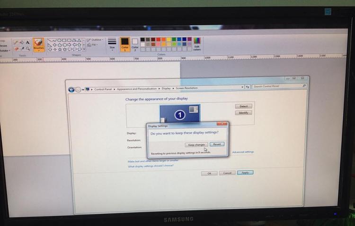Choose the Six-point star shape

click(65, 49)
